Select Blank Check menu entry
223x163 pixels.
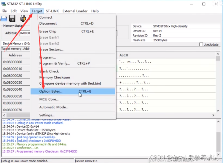(73, 71)
